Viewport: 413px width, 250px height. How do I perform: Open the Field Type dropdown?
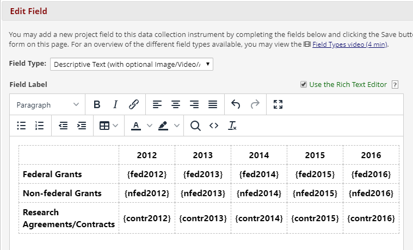(x=132, y=64)
